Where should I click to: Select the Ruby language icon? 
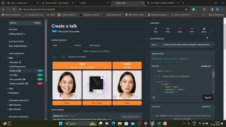[x=180, y=30]
